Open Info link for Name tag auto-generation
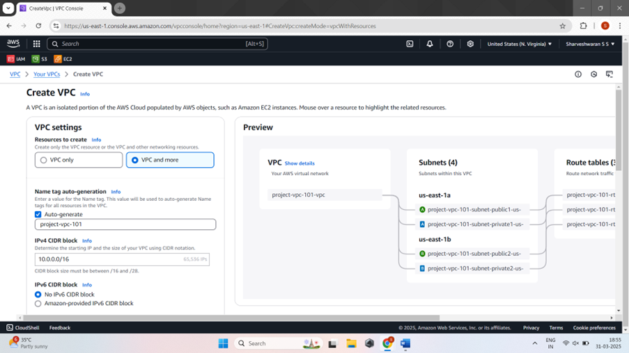 point(116,192)
